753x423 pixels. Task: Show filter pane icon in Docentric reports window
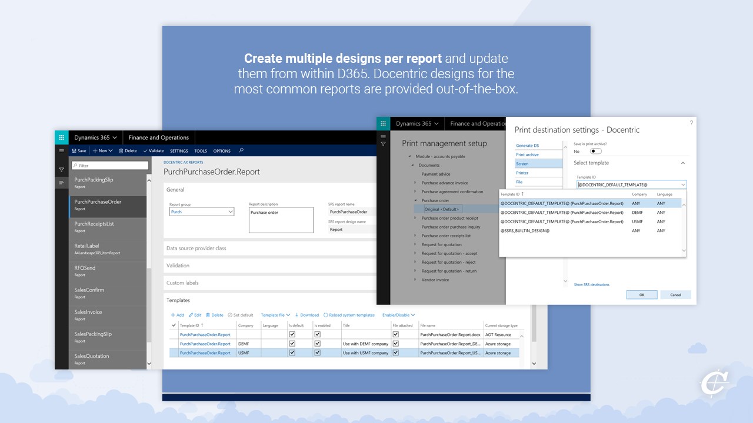[61, 170]
